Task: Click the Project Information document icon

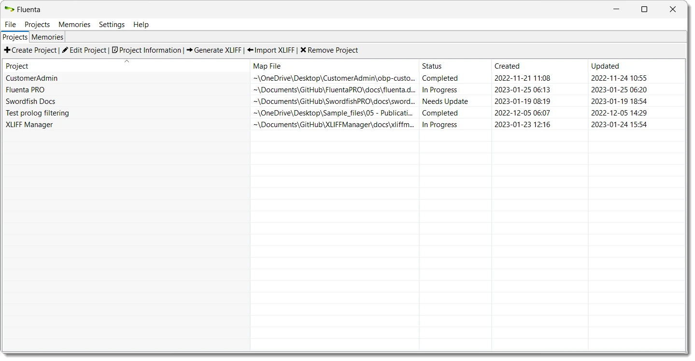Action: tap(115, 50)
